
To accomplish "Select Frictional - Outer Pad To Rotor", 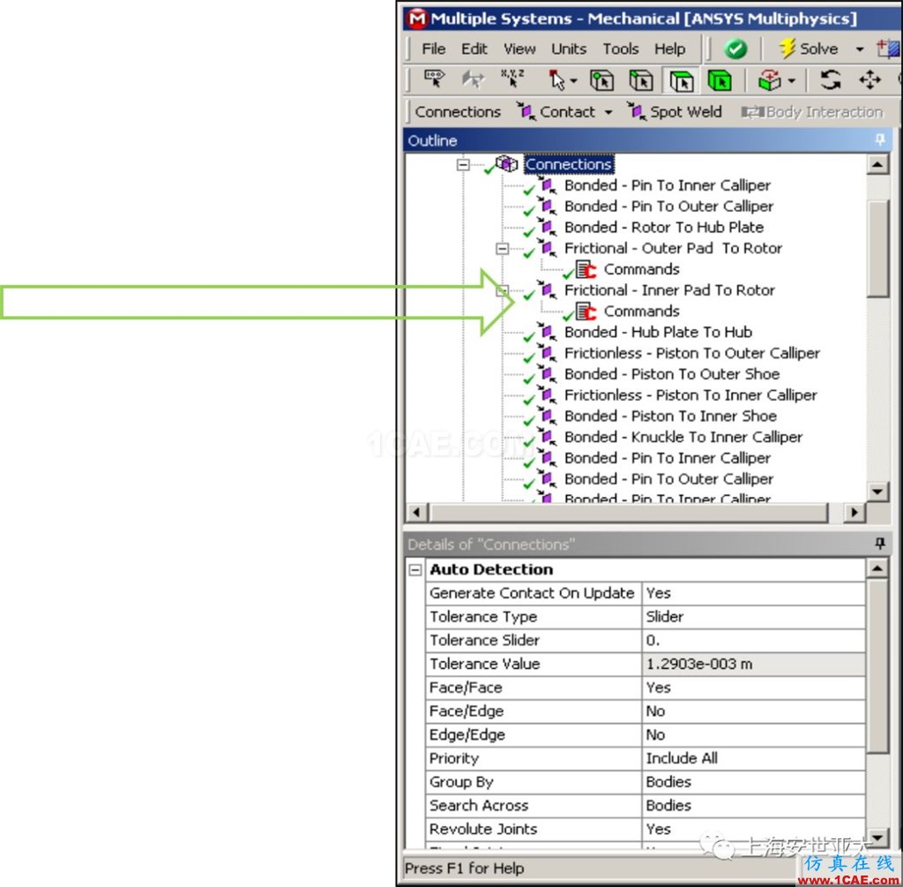I will click(x=673, y=248).
